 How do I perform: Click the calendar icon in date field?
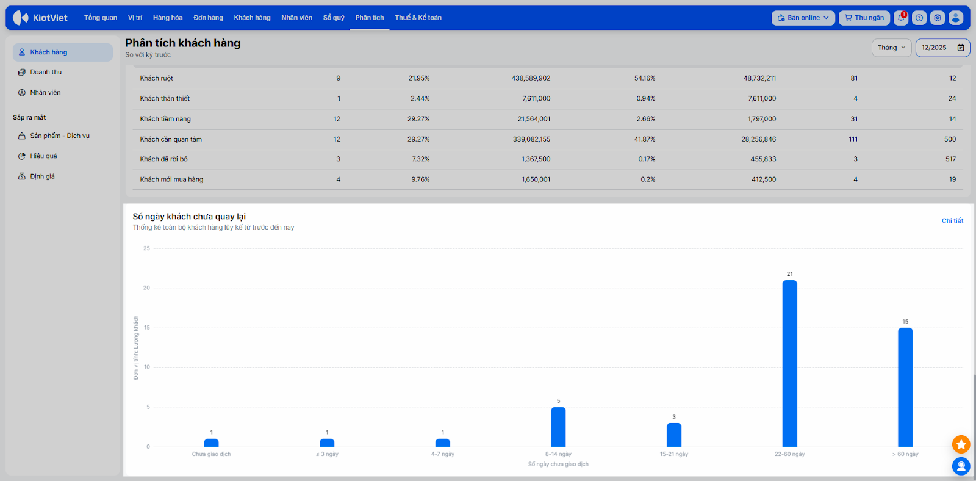[961, 48]
